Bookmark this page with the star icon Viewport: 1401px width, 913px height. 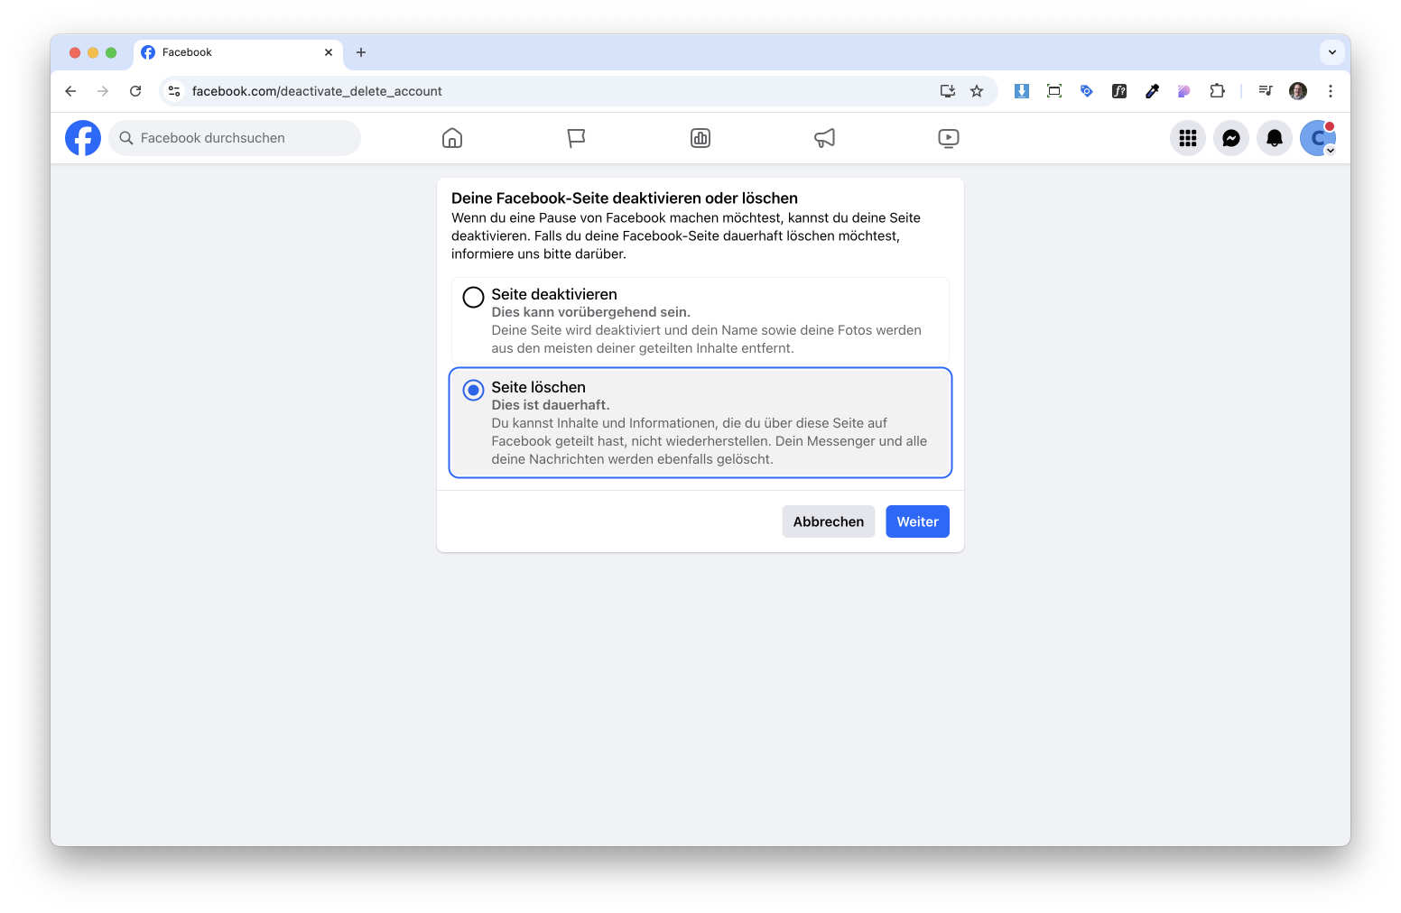coord(977,91)
